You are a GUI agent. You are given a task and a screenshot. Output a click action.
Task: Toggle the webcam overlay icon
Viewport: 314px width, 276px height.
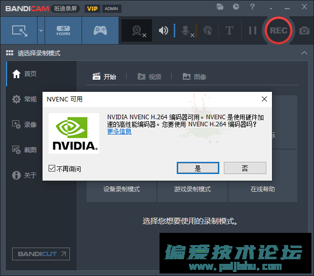[x=137, y=30]
